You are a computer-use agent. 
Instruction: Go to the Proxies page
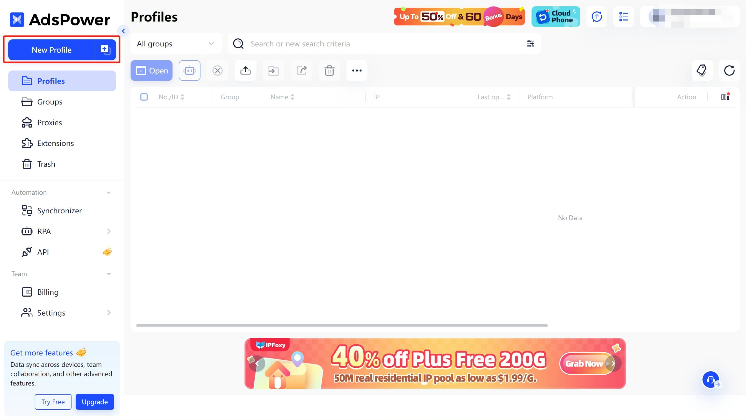[49, 123]
